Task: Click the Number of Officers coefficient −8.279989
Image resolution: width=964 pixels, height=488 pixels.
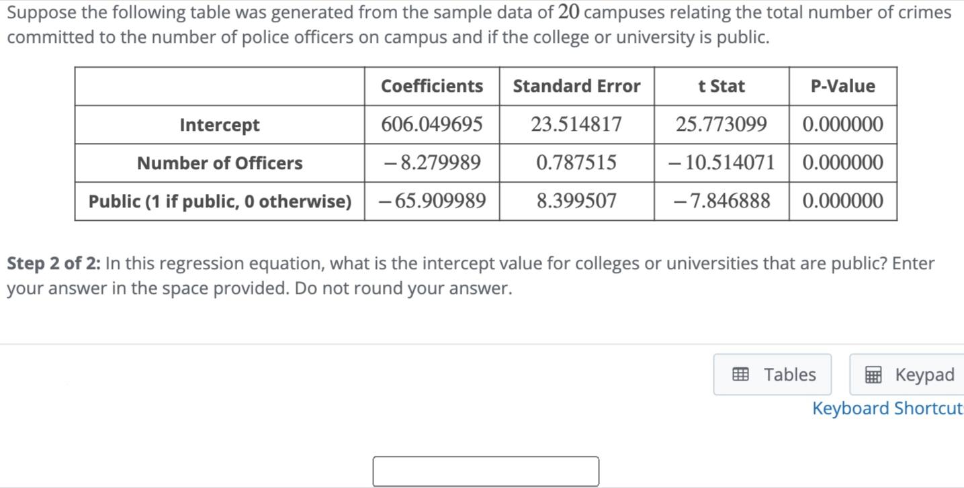Action: coord(432,163)
